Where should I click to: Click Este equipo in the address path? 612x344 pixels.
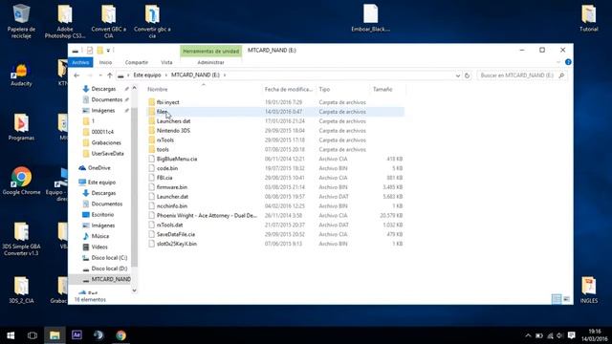pos(147,75)
